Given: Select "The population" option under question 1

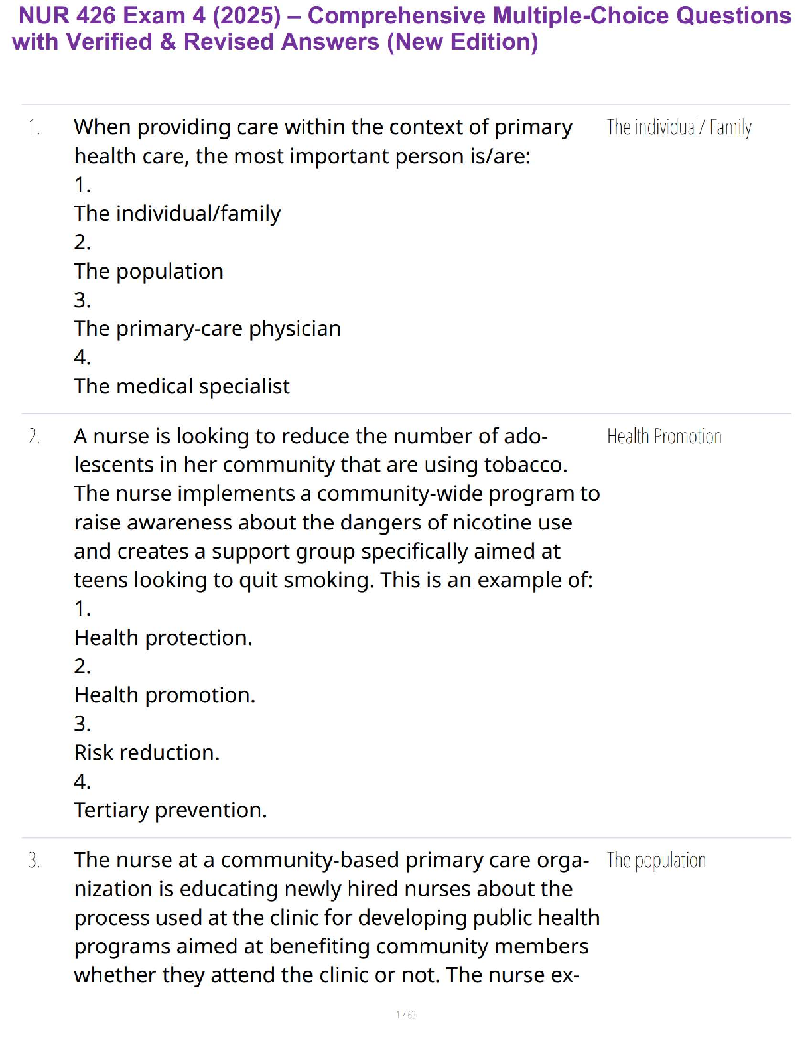Looking at the screenshot, I should pyautogui.click(x=149, y=271).
